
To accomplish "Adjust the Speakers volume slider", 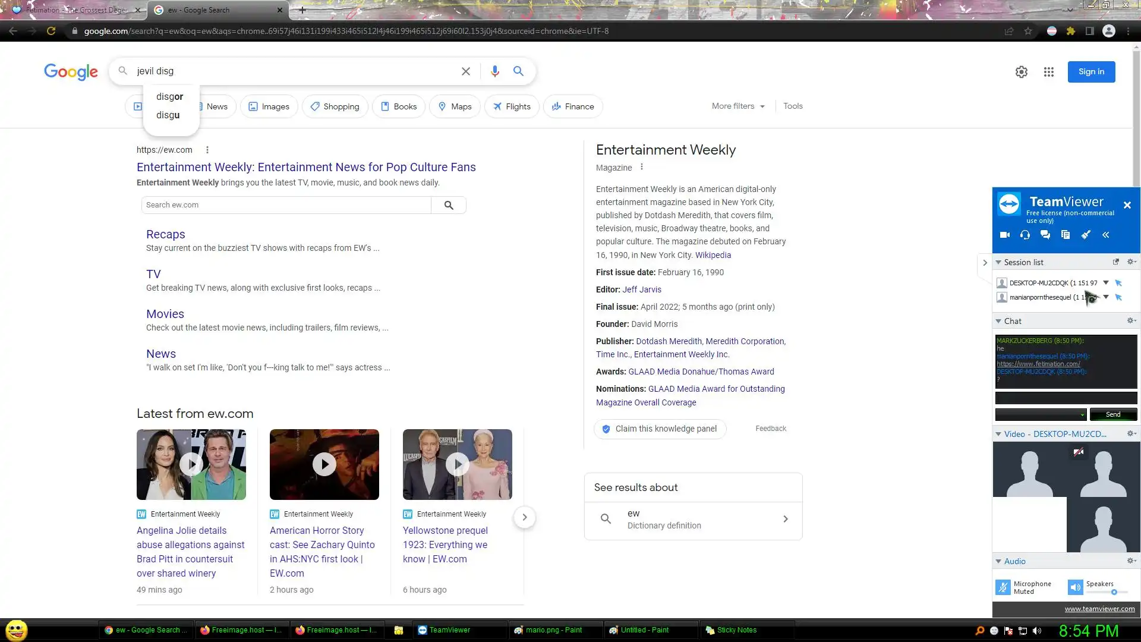I will click(1114, 592).
